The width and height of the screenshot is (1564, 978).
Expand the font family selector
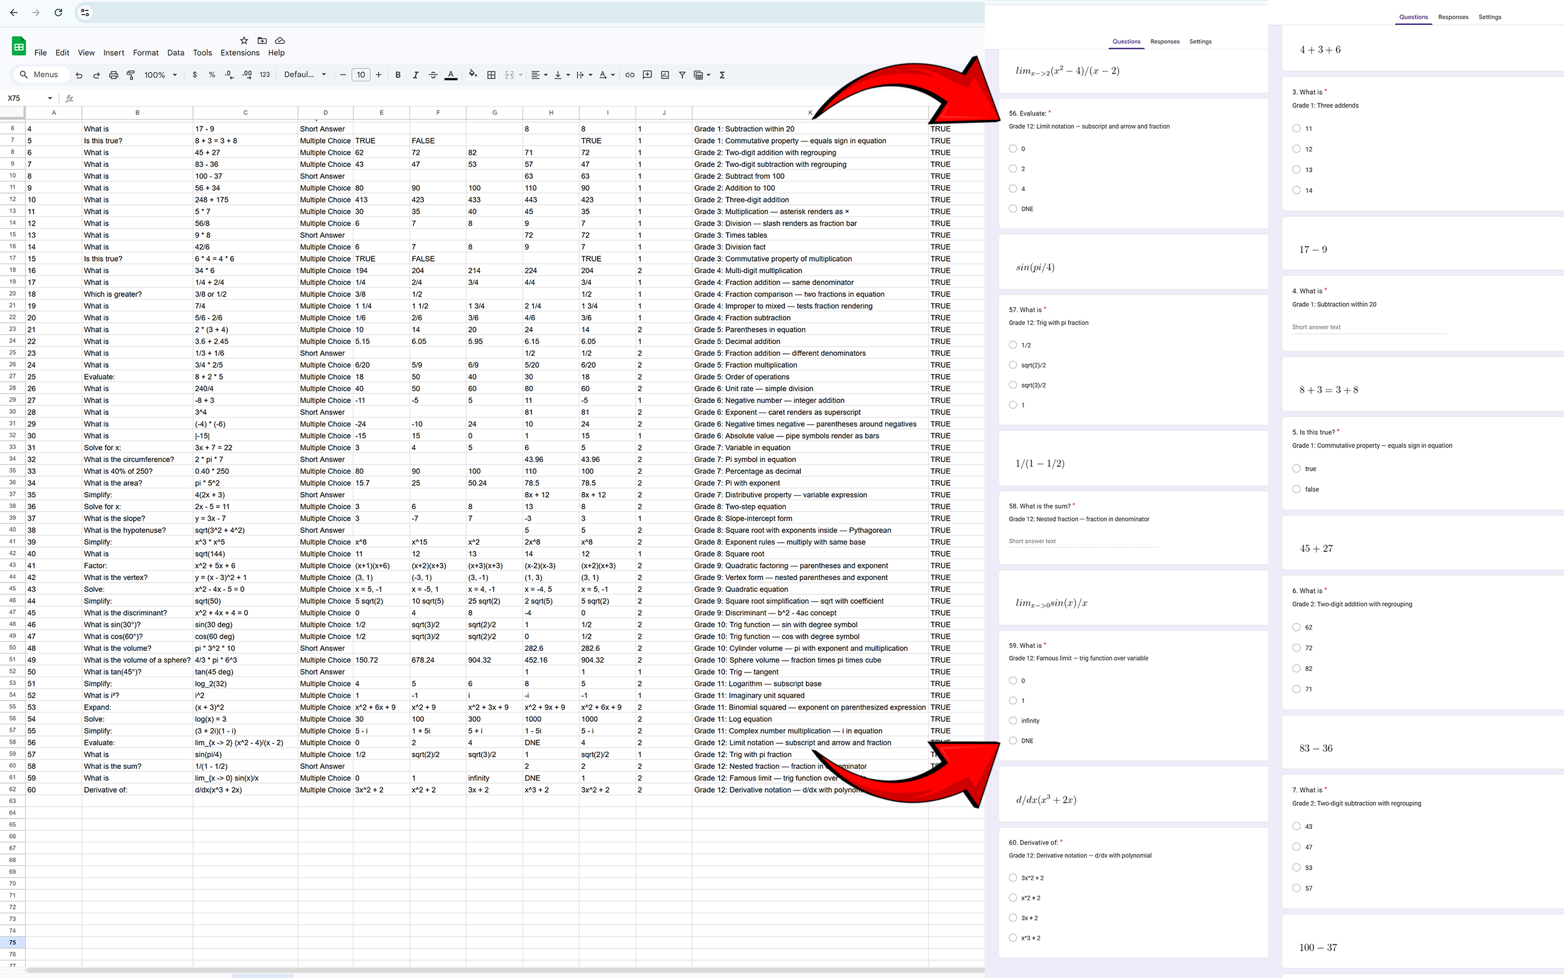(x=304, y=75)
